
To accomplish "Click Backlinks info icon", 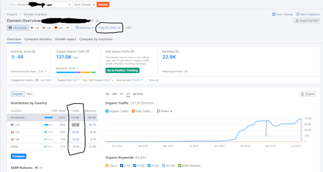I will [x=177, y=52].
